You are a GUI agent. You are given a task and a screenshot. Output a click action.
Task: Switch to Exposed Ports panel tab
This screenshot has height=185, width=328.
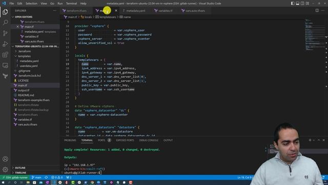point(125,140)
